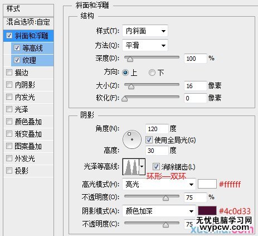
Task: Click the 软化 slider handle
Action: point(124,99)
